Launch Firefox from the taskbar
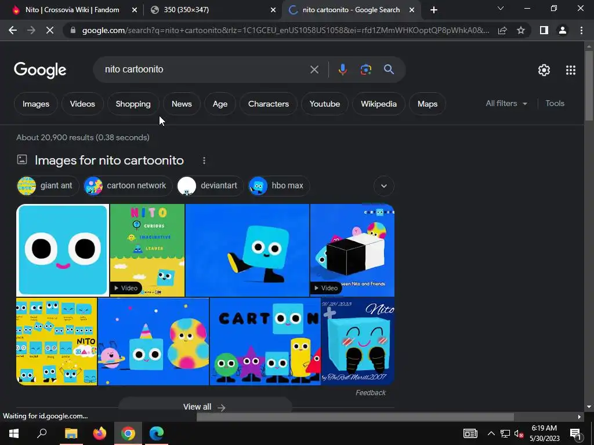The height and width of the screenshot is (445, 594). [x=100, y=433]
